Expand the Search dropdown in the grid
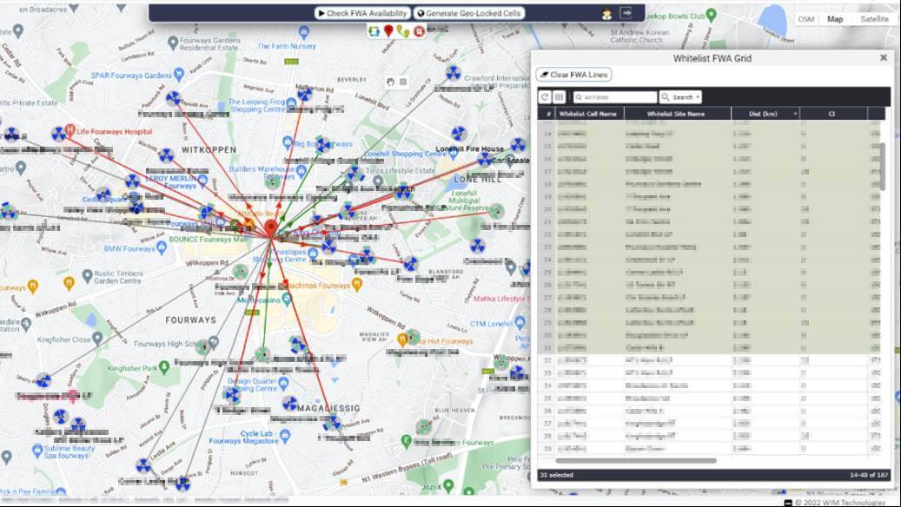This screenshot has height=507, width=901. [680, 97]
